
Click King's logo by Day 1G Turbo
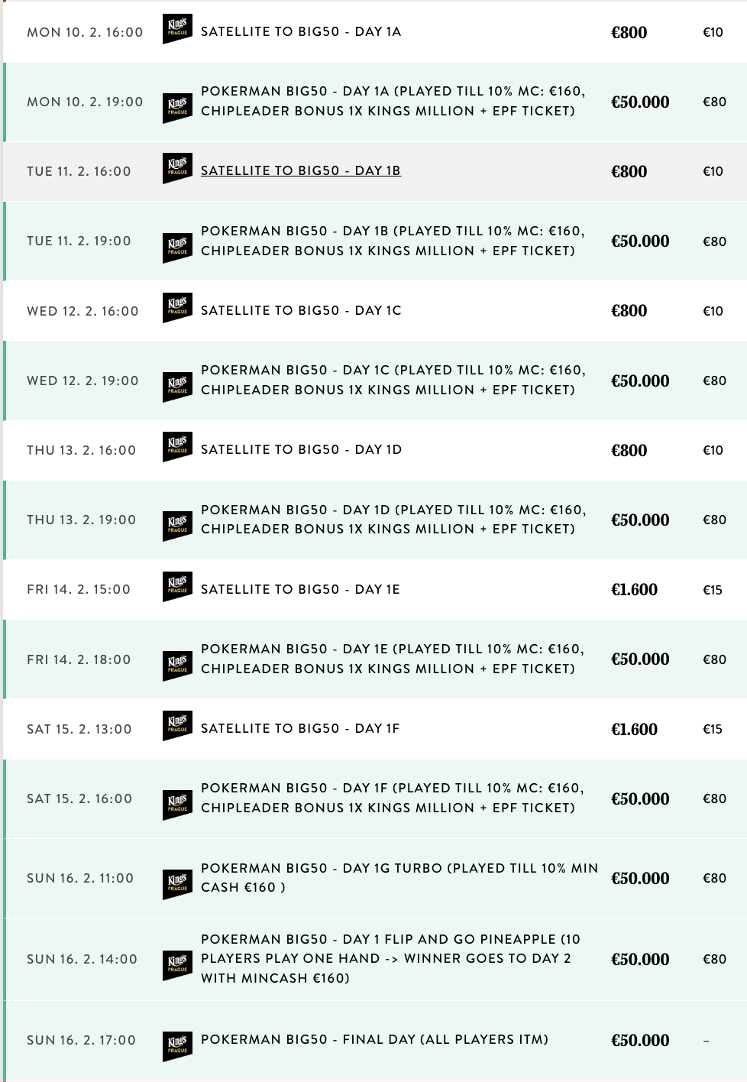(x=177, y=885)
